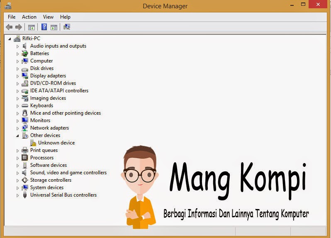The image size is (331, 238).
Task: Maximize the Device Manager window
Action: click(303, 4)
